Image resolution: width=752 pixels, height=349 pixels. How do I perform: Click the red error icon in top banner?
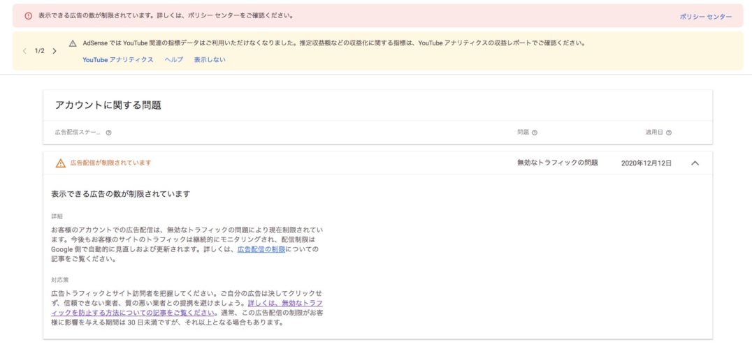[28, 16]
